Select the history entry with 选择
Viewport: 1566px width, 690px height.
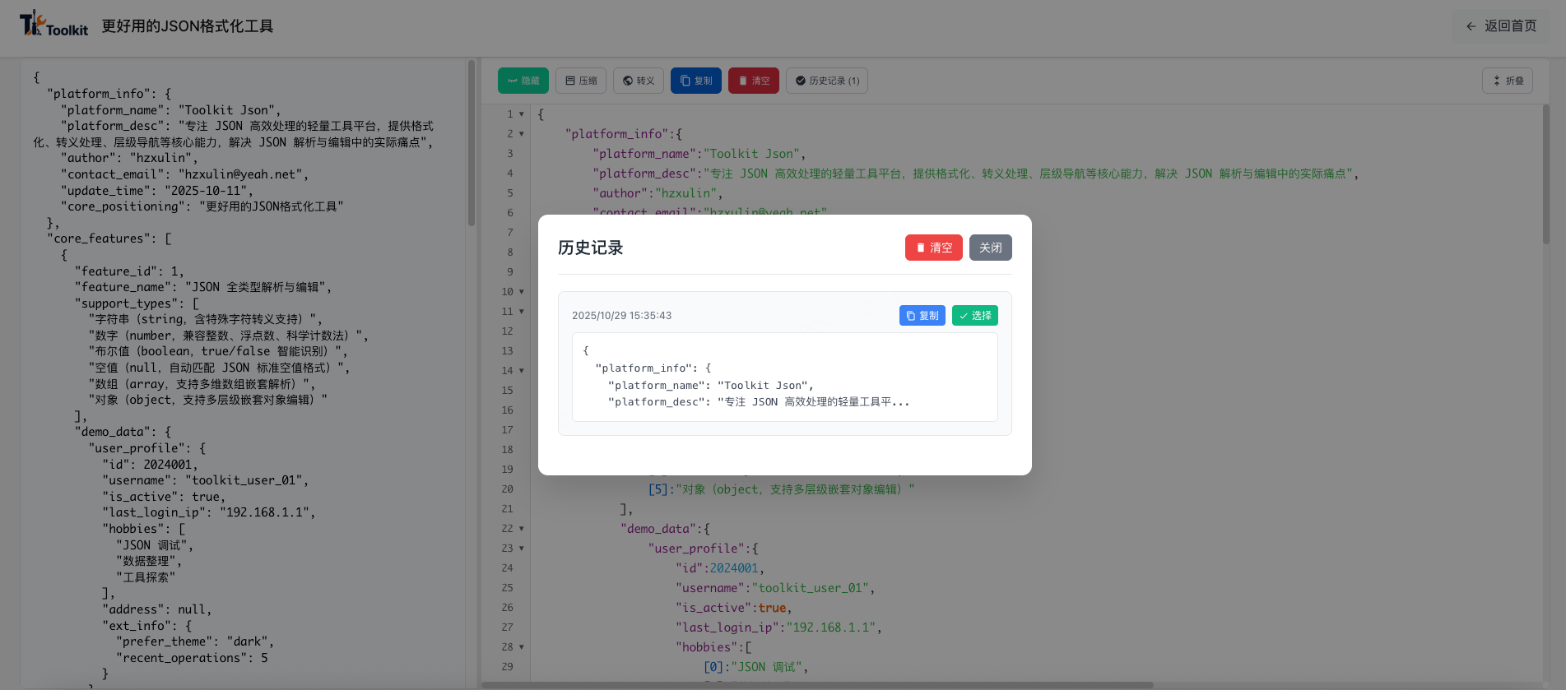(x=975, y=316)
